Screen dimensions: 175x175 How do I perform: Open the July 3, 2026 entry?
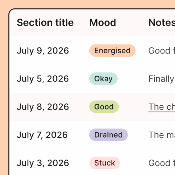[43, 163]
